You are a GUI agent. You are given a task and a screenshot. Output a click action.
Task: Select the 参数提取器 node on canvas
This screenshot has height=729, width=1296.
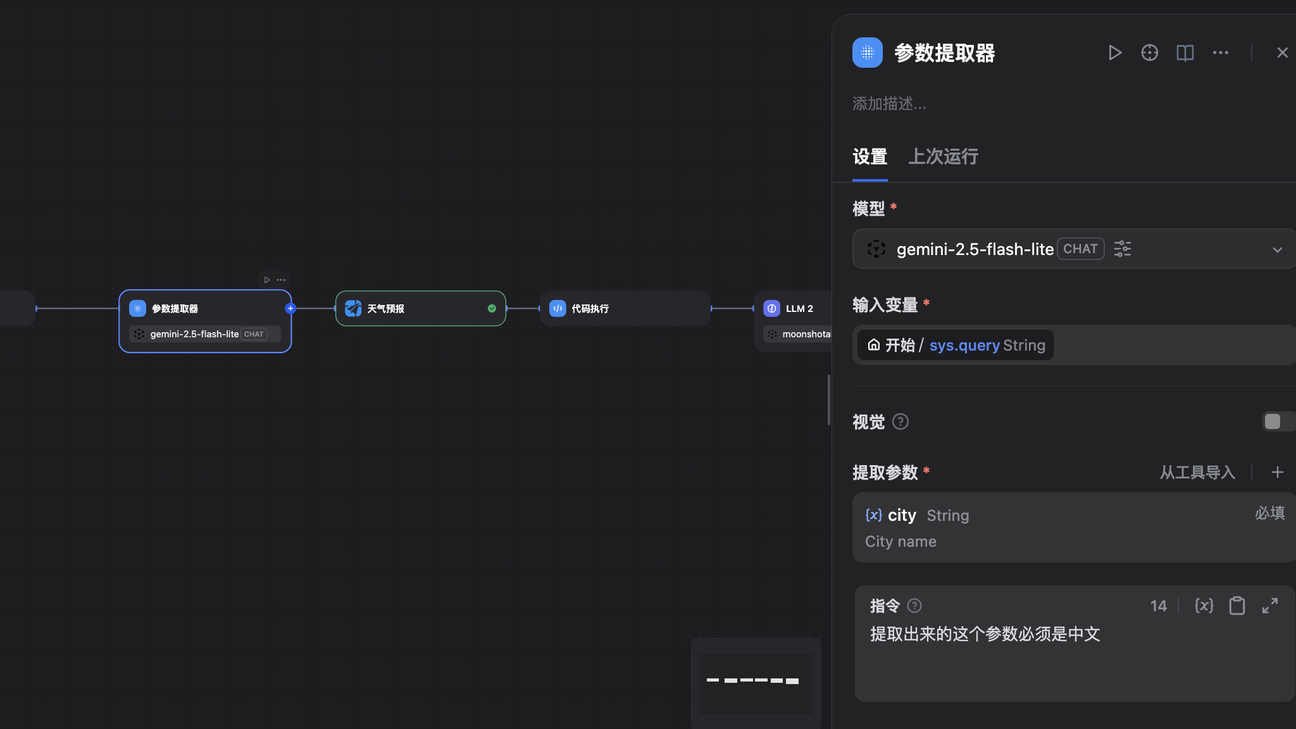(205, 321)
